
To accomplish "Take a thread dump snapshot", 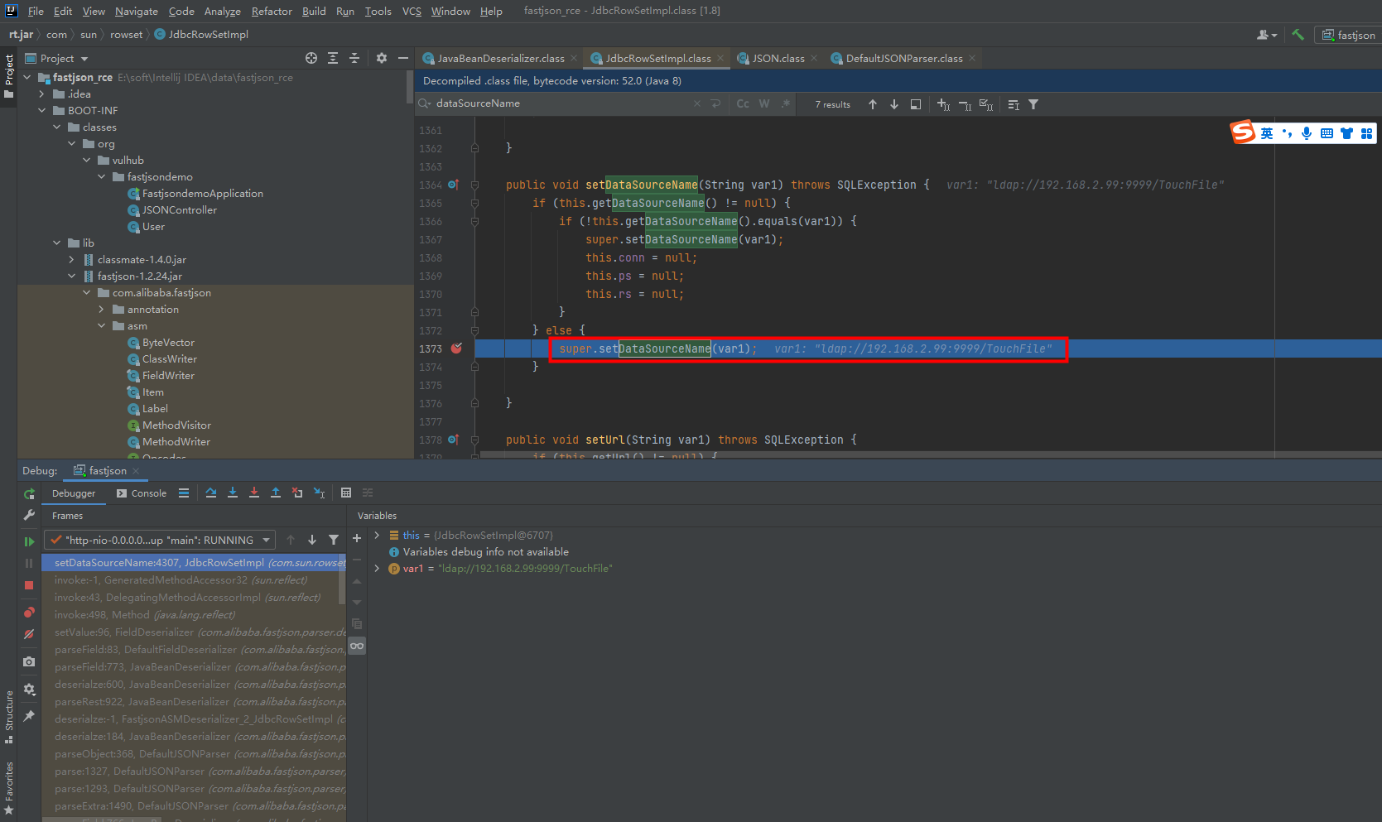I will [29, 661].
